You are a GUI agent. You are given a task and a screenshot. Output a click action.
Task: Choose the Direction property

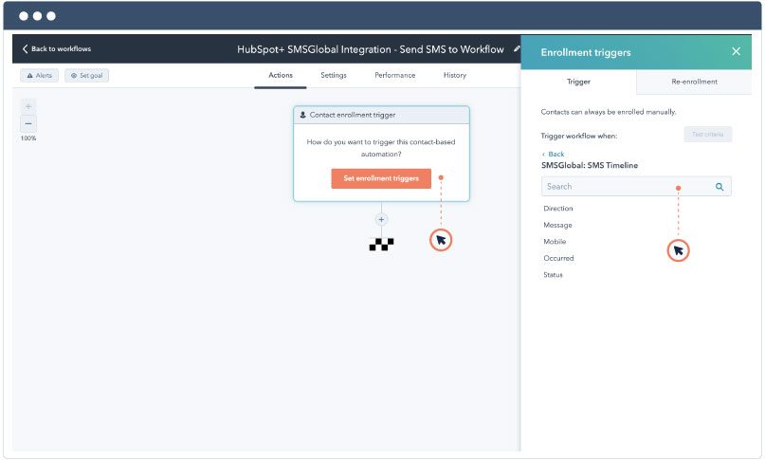point(558,209)
